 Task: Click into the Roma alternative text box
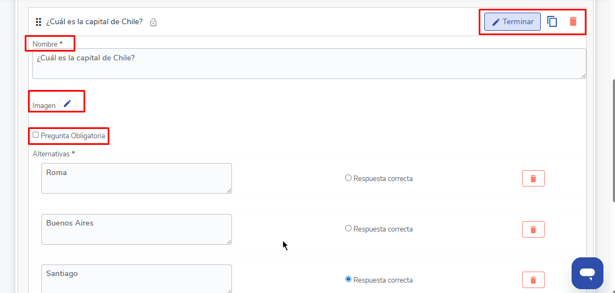tap(136, 178)
